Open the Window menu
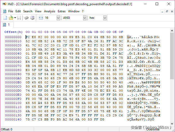Screen dimensions: 175x132 click(74, 11)
